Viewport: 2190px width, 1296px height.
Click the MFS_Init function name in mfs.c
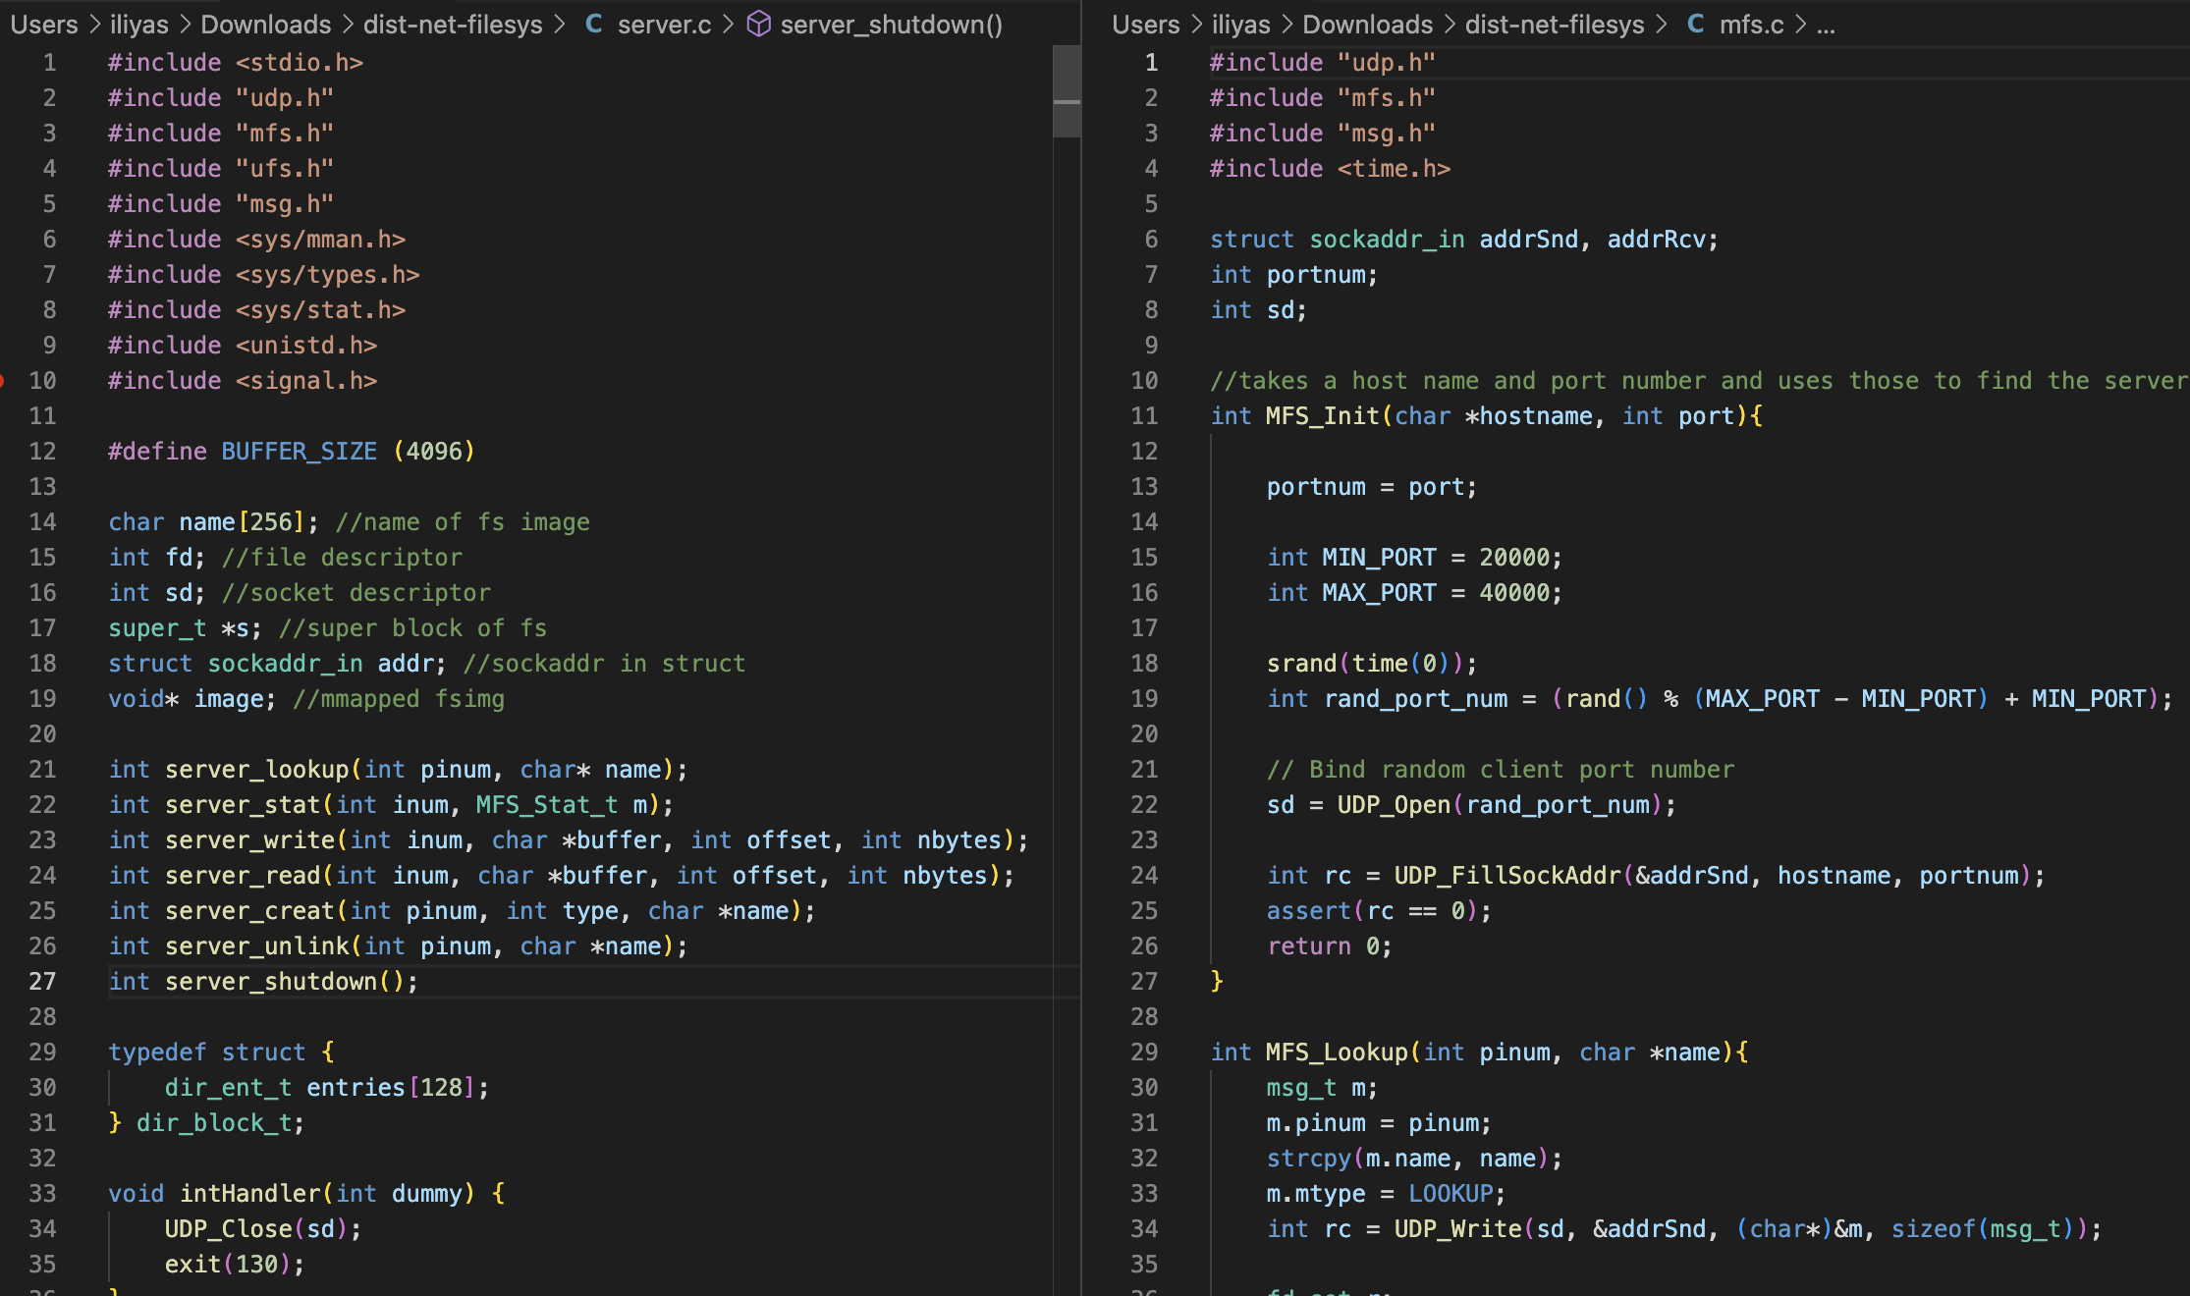1323,416
